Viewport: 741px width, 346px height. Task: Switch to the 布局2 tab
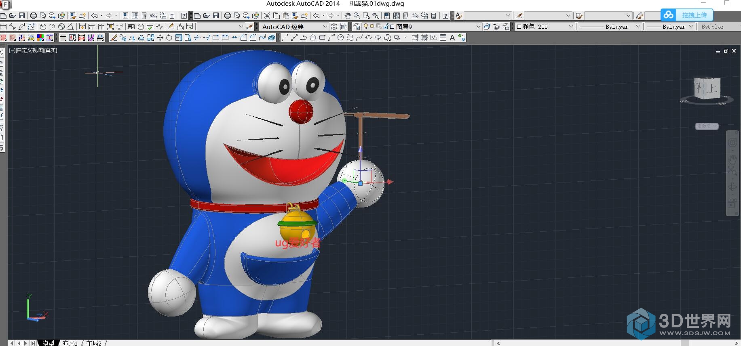[94, 343]
